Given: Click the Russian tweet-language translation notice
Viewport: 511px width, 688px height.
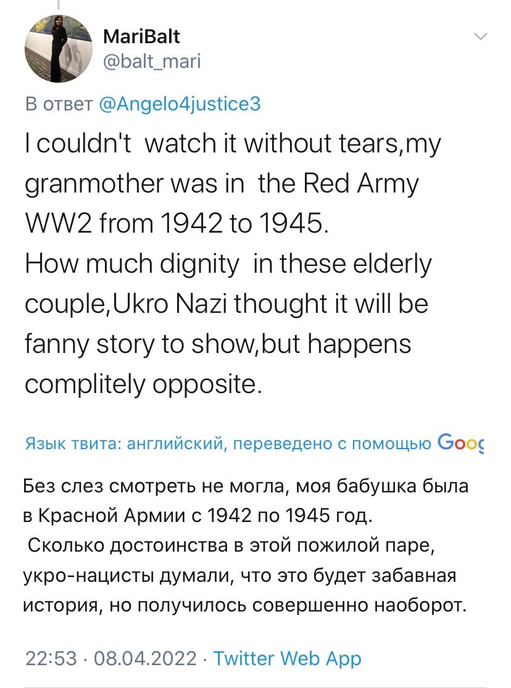Looking at the screenshot, I should pyautogui.click(x=228, y=444).
